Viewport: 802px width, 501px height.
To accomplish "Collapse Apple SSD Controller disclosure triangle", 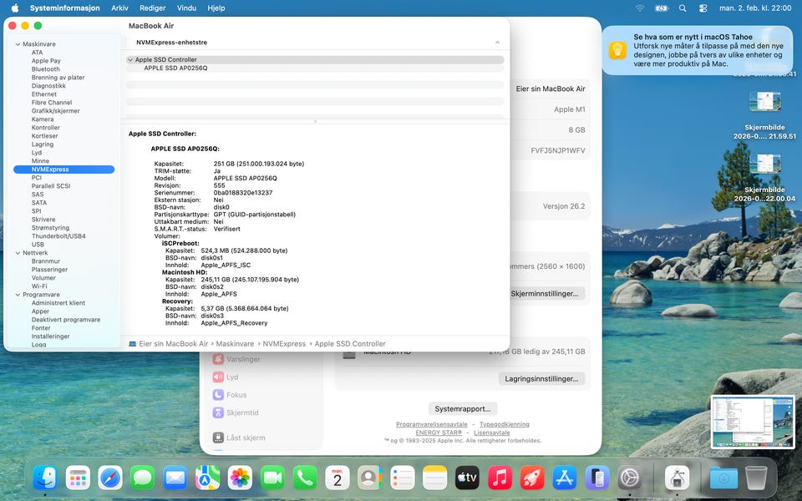I will click(130, 60).
